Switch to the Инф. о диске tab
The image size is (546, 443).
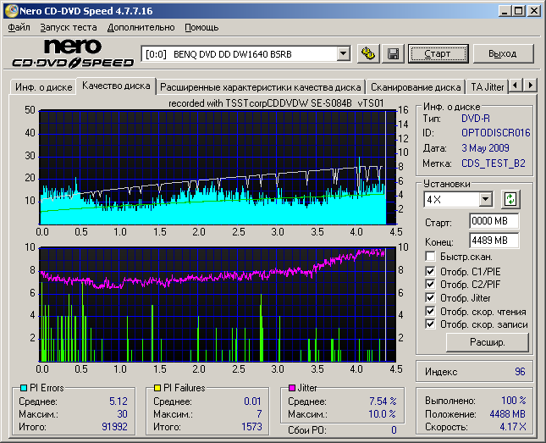(42, 87)
